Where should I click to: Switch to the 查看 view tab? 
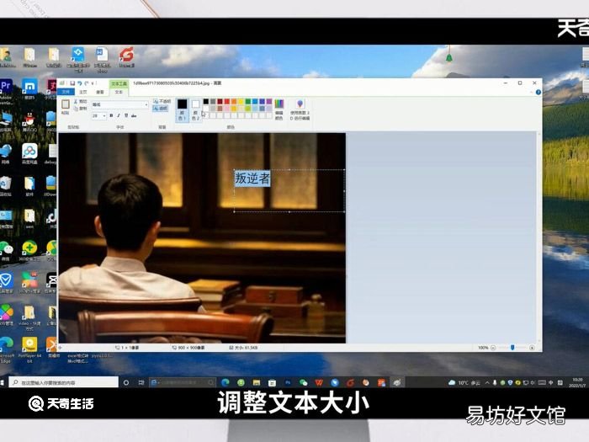(100, 92)
